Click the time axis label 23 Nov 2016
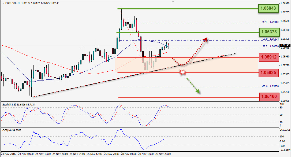 (8, 154)
